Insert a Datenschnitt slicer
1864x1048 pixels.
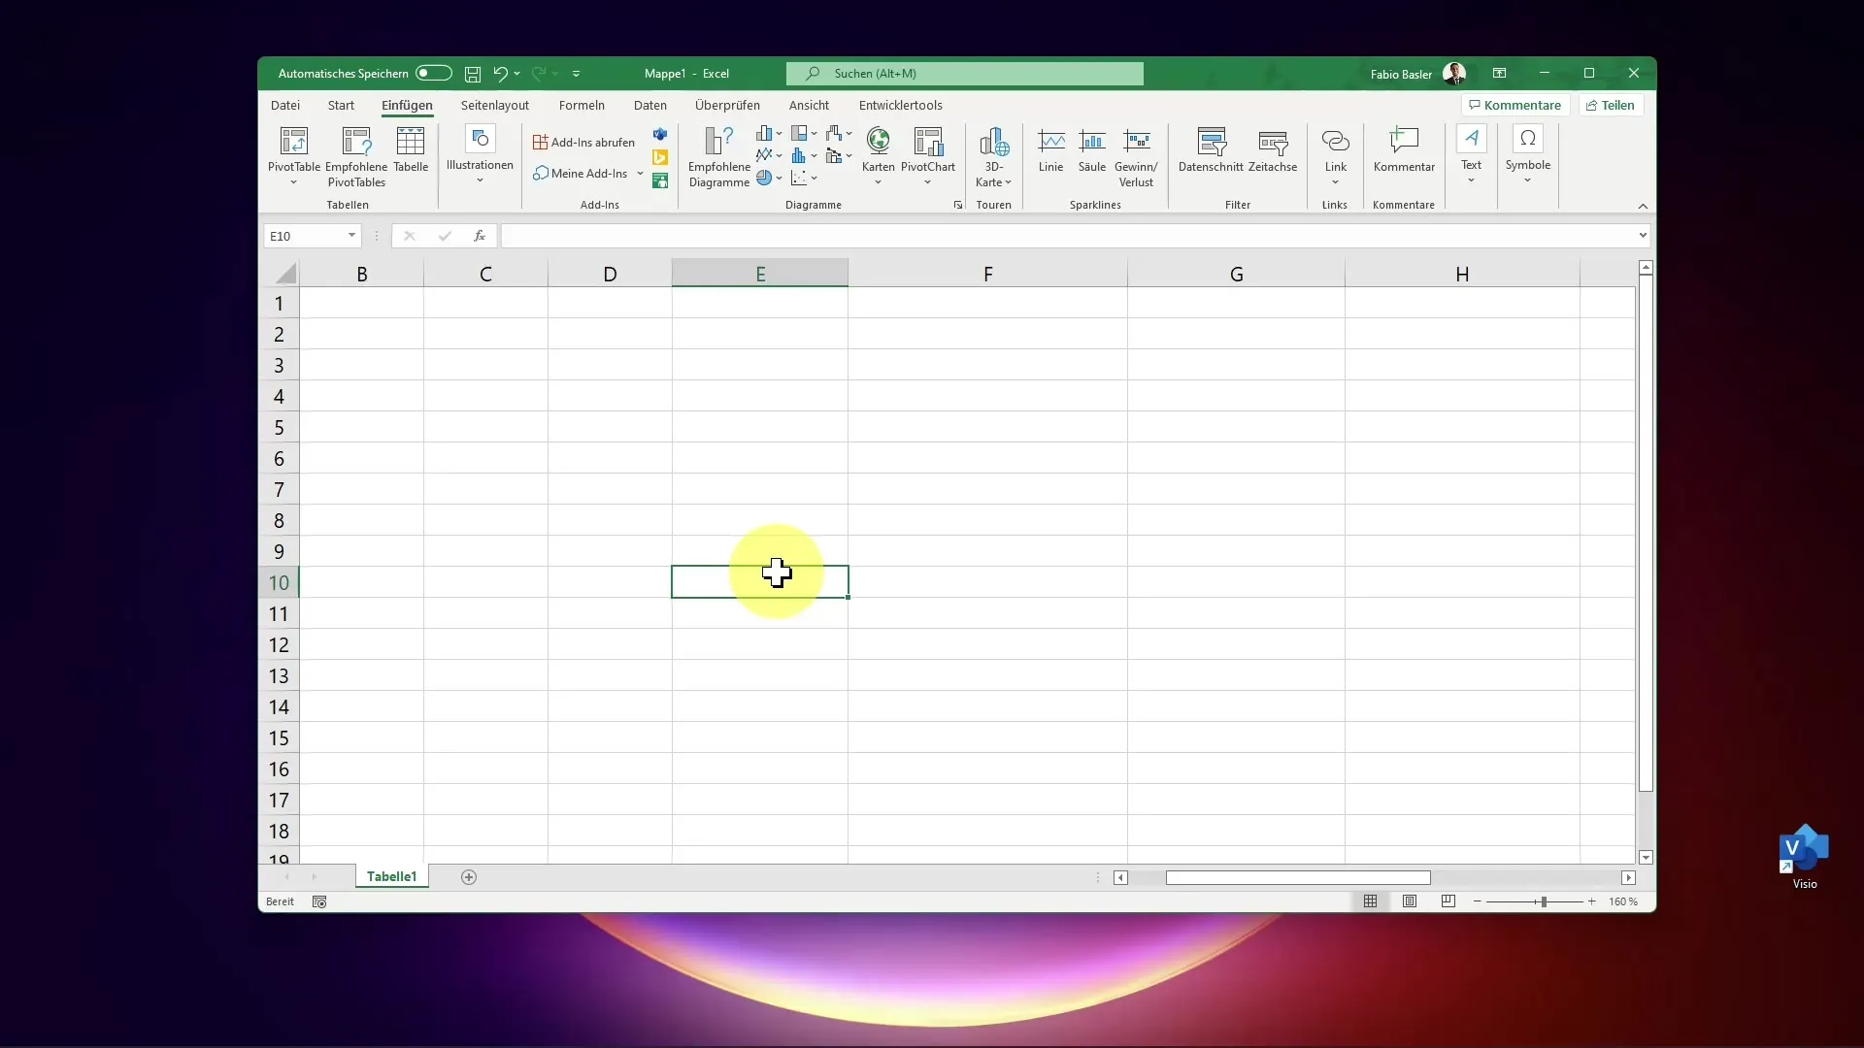[1211, 150]
